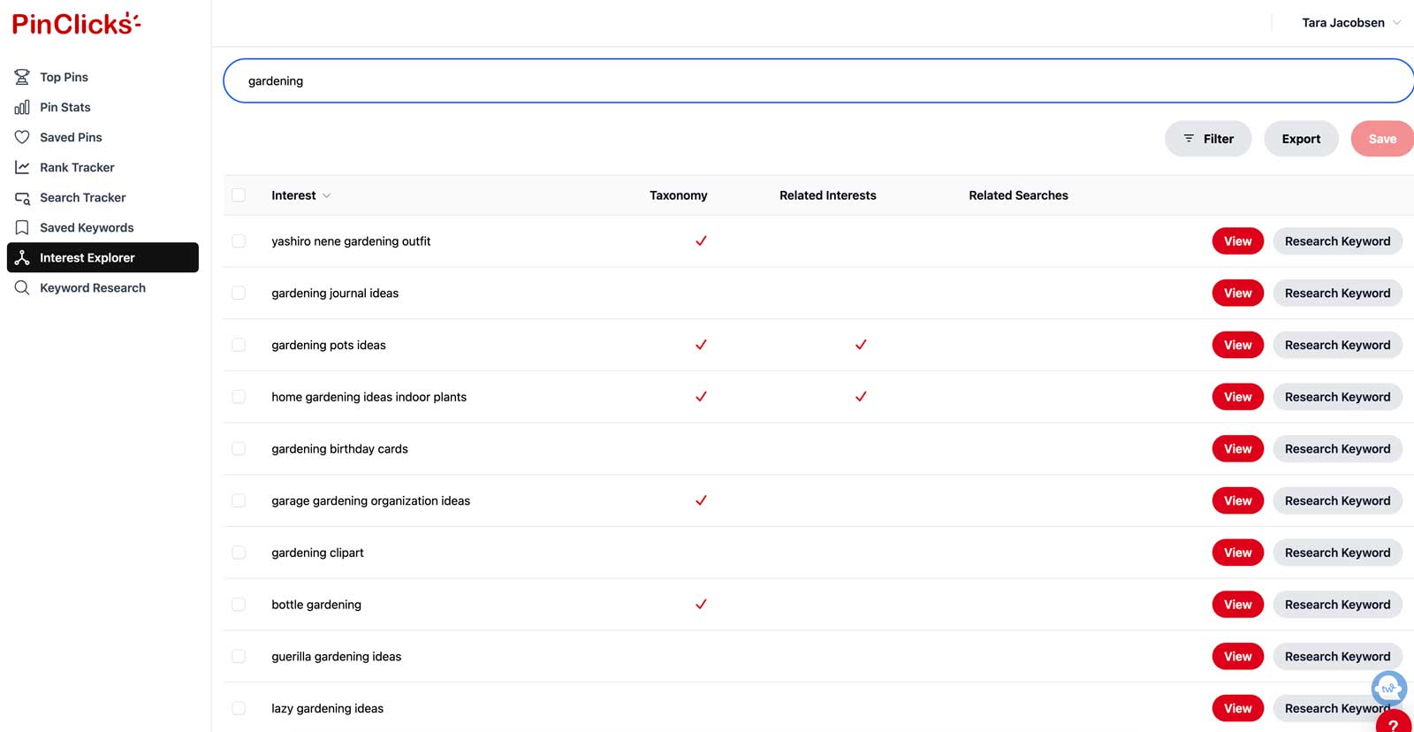The image size is (1414, 732).
Task: Click the Top Pins trophy icon
Action: pyautogui.click(x=22, y=77)
